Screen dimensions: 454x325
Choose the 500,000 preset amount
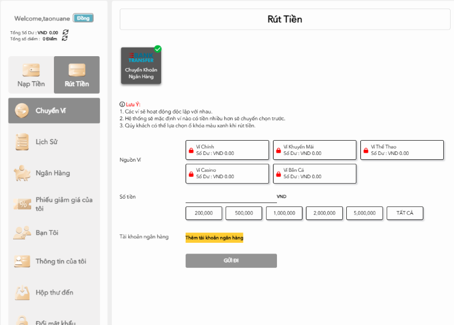coord(243,213)
